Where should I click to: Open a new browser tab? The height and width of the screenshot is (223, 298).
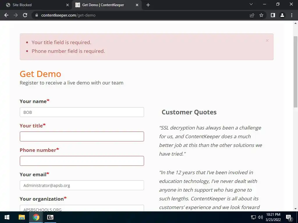[x=148, y=5]
